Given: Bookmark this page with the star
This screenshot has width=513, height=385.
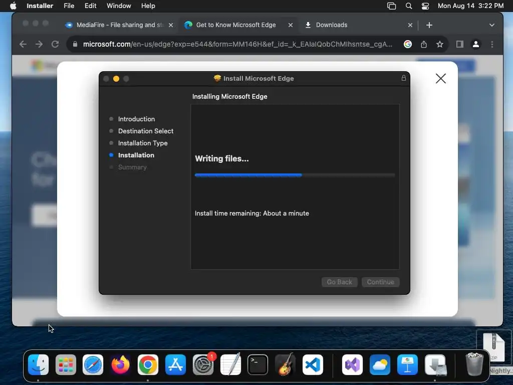Looking at the screenshot, I should [440, 44].
